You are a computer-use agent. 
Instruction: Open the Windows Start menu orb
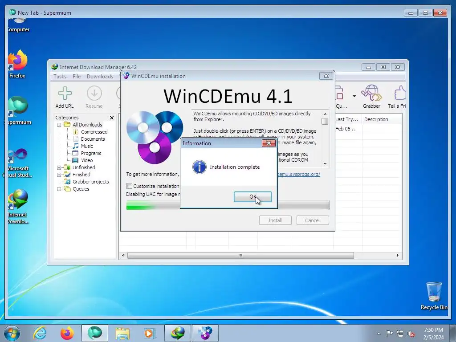12,333
